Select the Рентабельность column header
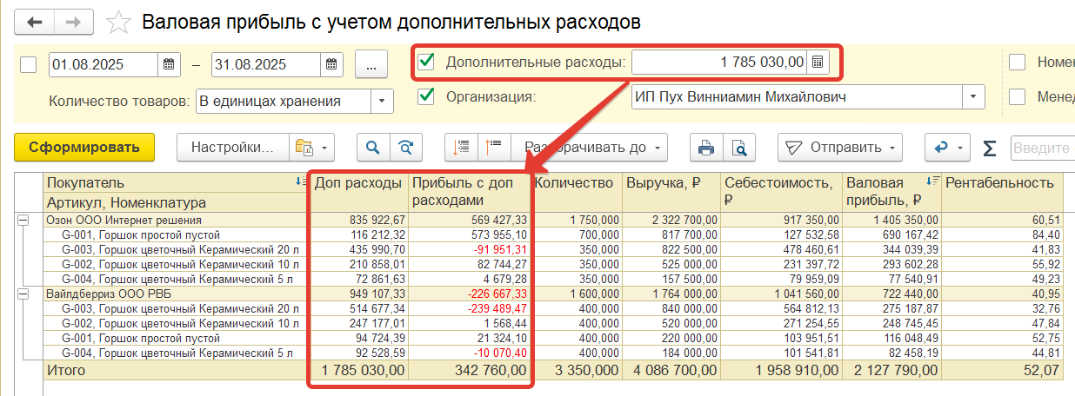Screen dimensions: 1075x396 tap(1004, 192)
